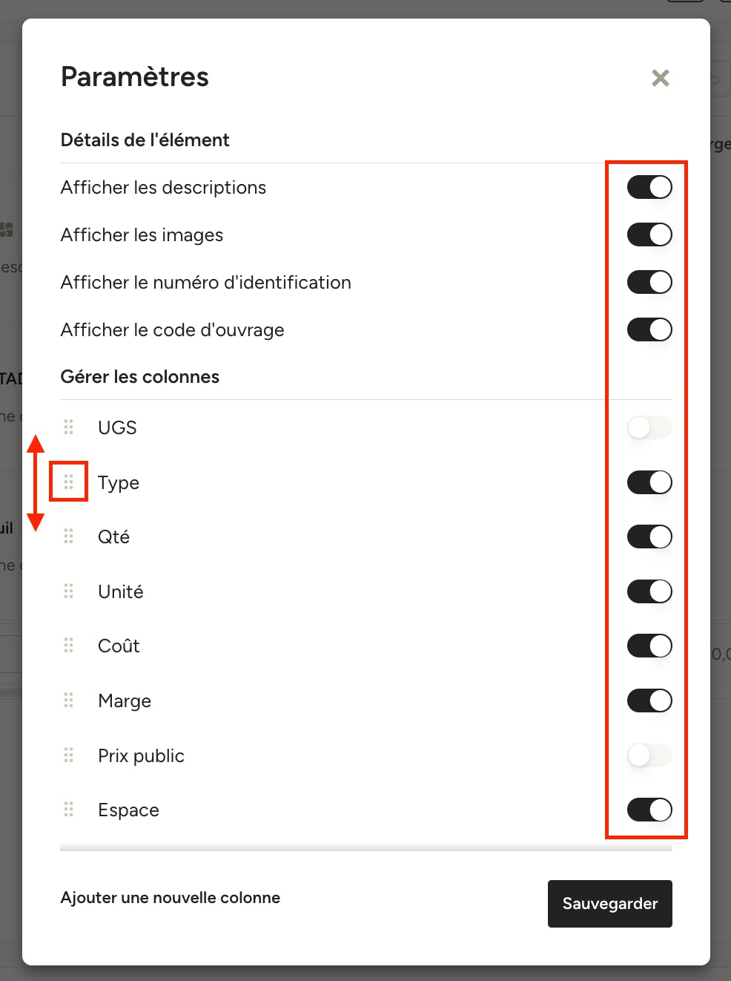Switch off Afficher le code d'ouvrage
Image resolution: width=731 pixels, height=981 pixels.
649,329
